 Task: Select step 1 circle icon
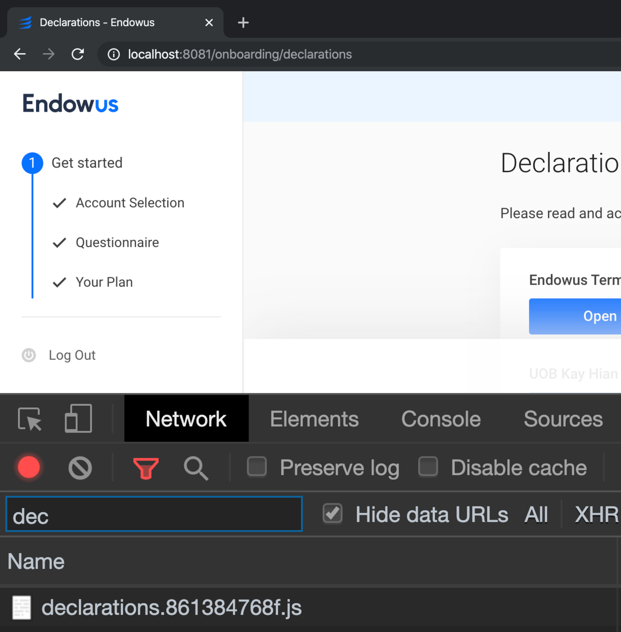pyautogui.click(x=32, y=163)
